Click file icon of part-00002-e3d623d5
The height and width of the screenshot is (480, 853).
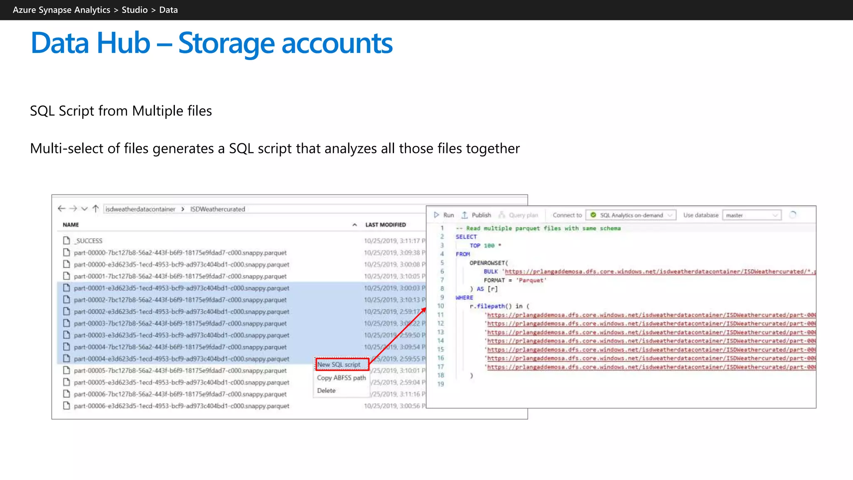(66, 311)
